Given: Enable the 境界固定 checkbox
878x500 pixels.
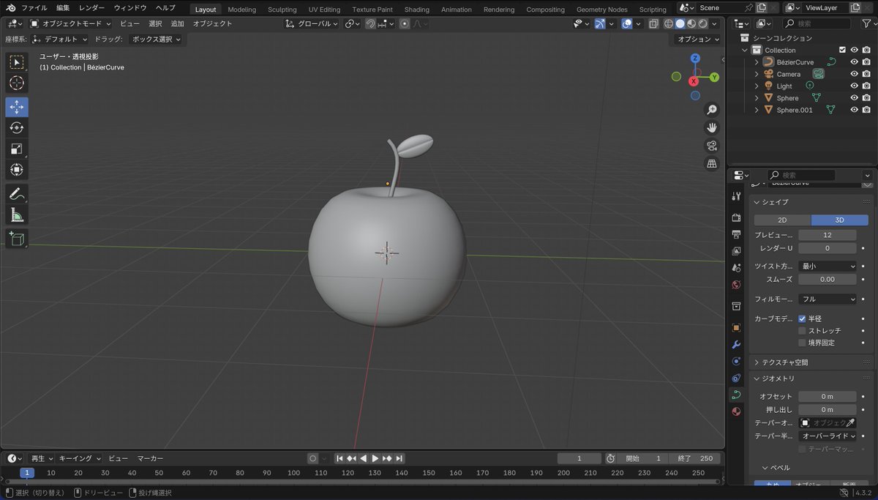Looking at the screenshot, I should [802, 343].
